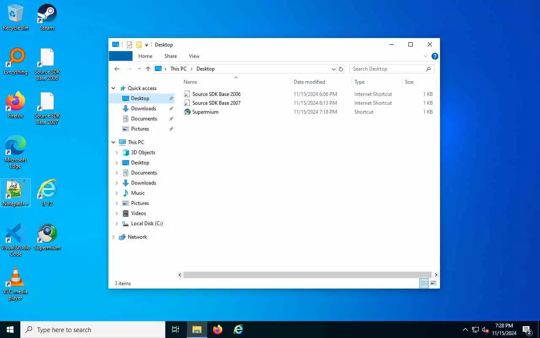Image resolution: width=540 pixels, height=338 pixels.
Task: Expand the Network tree node
Action: point(113,237)
